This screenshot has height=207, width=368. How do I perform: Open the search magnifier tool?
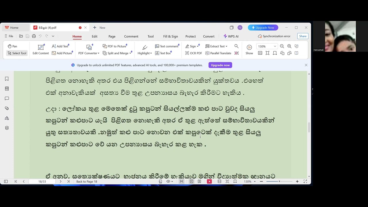tap(236, 46)
